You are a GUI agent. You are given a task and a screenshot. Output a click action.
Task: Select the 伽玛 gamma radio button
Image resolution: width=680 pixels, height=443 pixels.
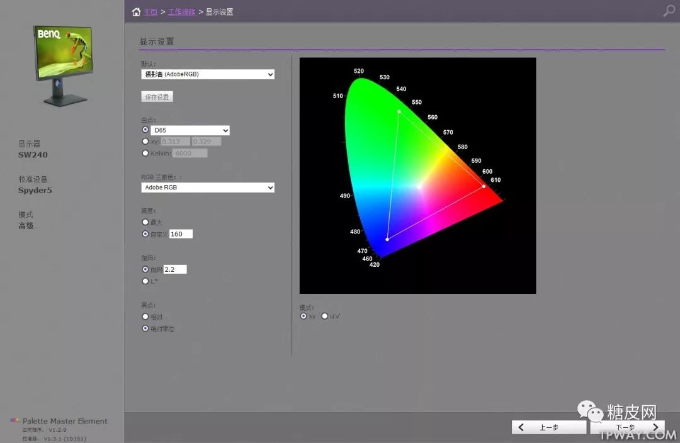[145, 269]
